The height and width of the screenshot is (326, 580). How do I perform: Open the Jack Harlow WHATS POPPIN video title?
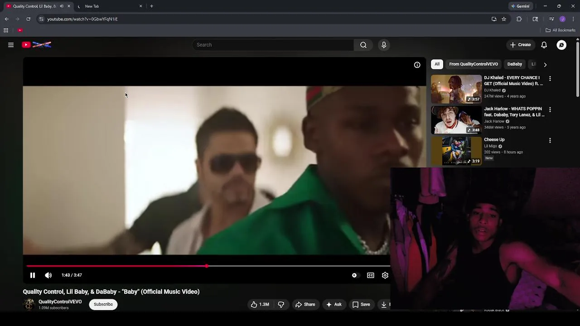pyautogui.click(x=514, y=112)
